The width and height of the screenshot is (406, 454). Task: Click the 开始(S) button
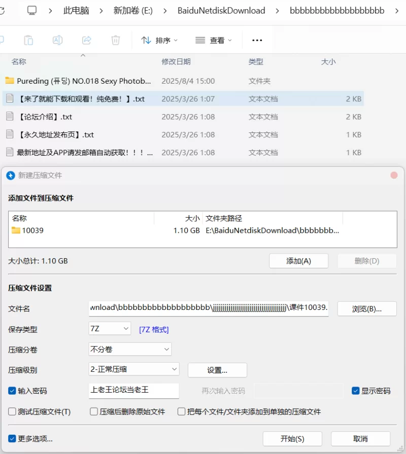292,439
